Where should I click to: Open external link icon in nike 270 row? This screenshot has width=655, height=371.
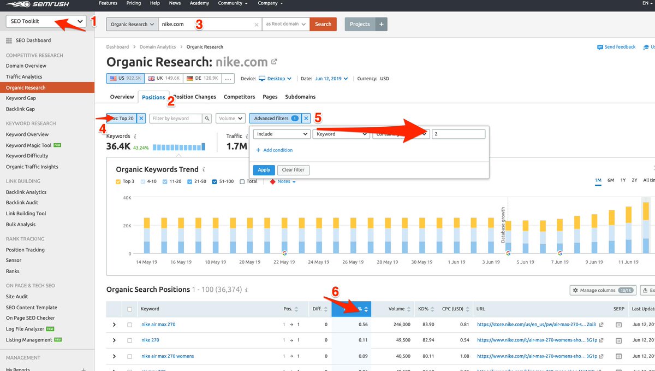tap(601, 340)
